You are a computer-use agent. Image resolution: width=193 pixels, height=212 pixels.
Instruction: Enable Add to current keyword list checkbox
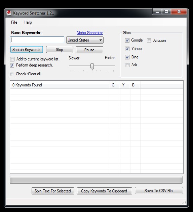[12, 59]
